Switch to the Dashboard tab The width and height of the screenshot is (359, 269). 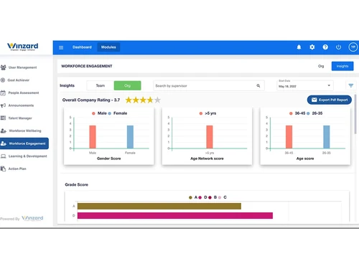(x=82, y=47)
